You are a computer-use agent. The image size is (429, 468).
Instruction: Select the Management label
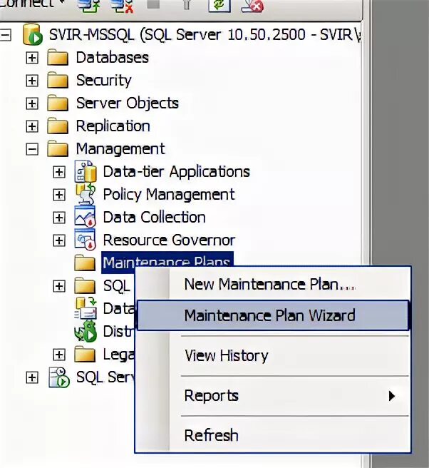[x=120, y=148]
